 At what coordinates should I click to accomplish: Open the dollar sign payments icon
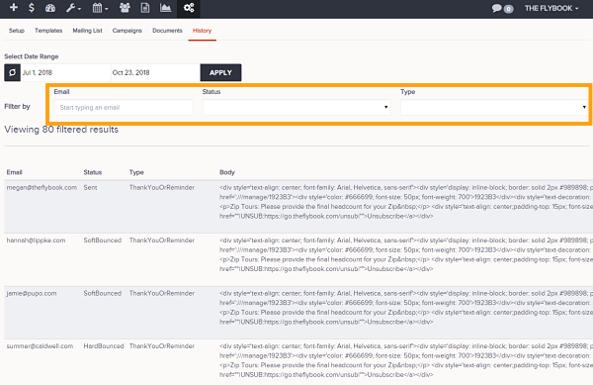tap(32, 8)
